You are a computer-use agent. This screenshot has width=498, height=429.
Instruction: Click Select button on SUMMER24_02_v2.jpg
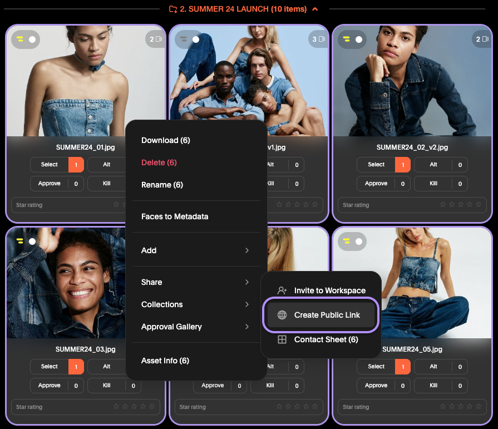376,165
